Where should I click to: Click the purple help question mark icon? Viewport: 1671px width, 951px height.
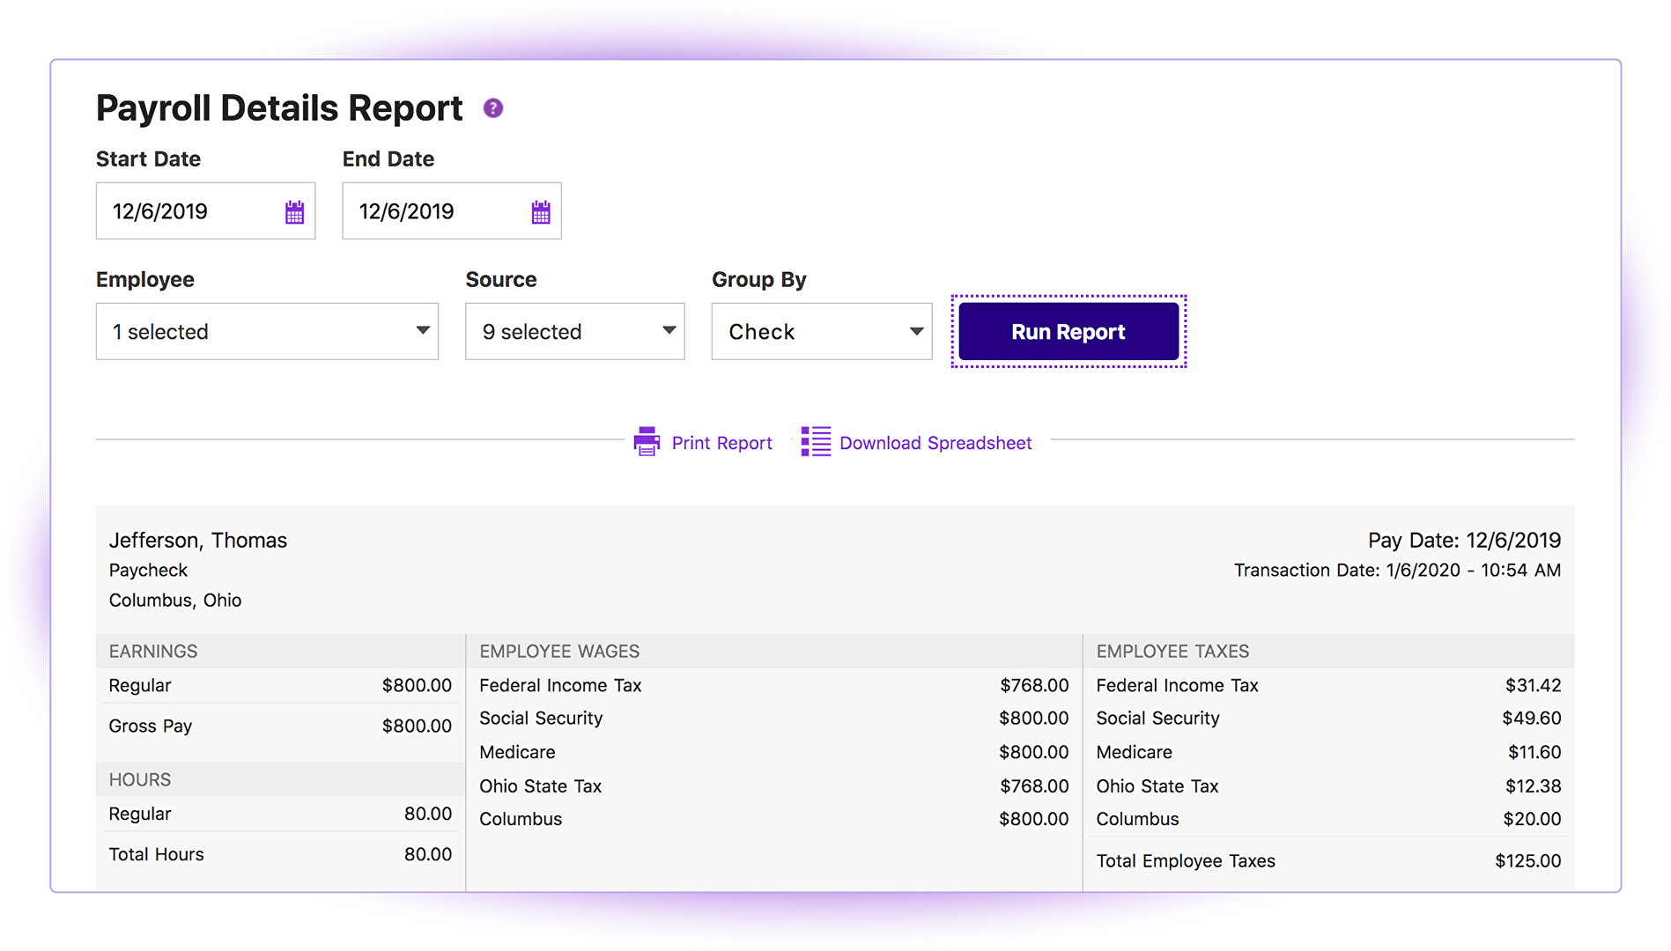pos(493,108)
